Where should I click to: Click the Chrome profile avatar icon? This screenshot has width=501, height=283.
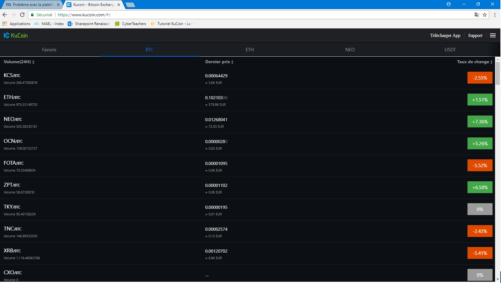(x=448, y=4)
